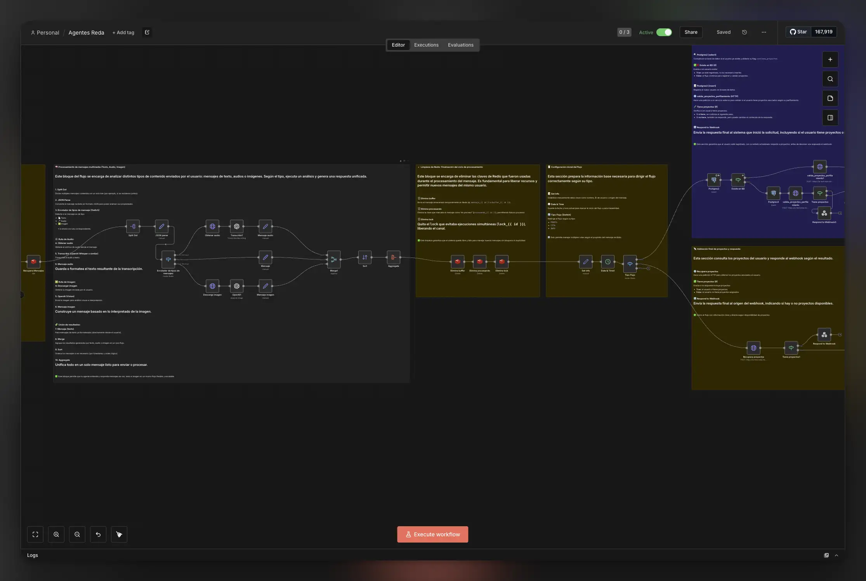The width and height of the screenshot is (866, 581).
Task: Click the Execute workflow button
Action: coord(432,534)
